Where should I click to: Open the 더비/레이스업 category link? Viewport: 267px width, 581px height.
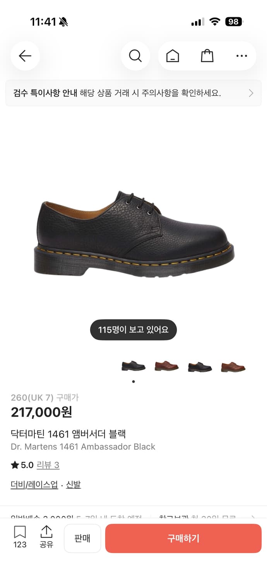[x=34, y=485]
